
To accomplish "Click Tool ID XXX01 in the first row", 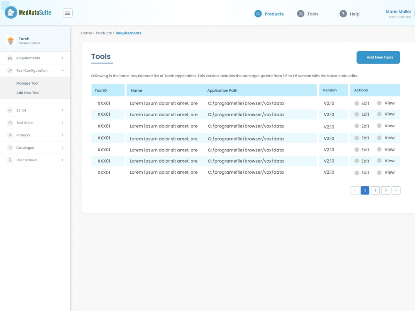I will pos(104,103).
